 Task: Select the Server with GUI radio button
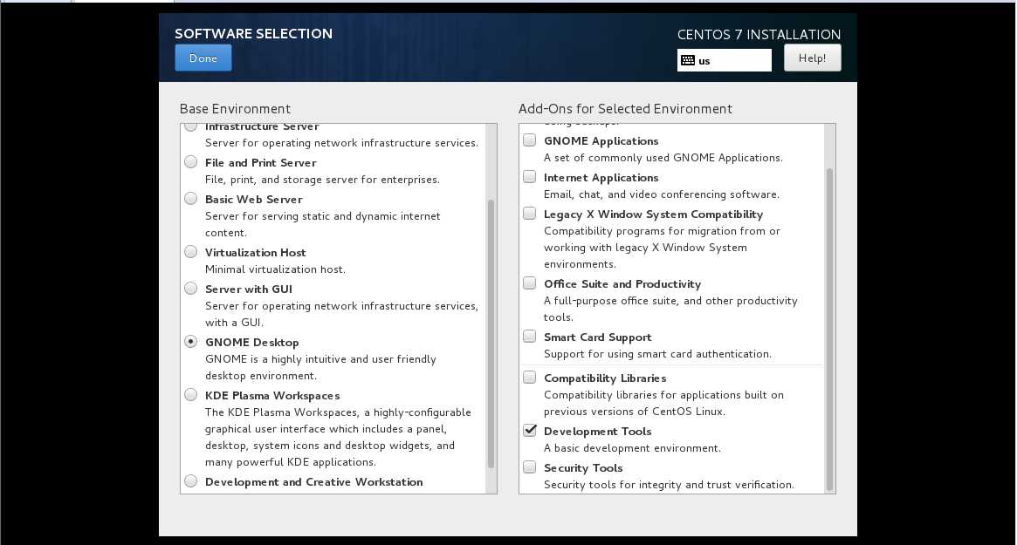(190, 289)
